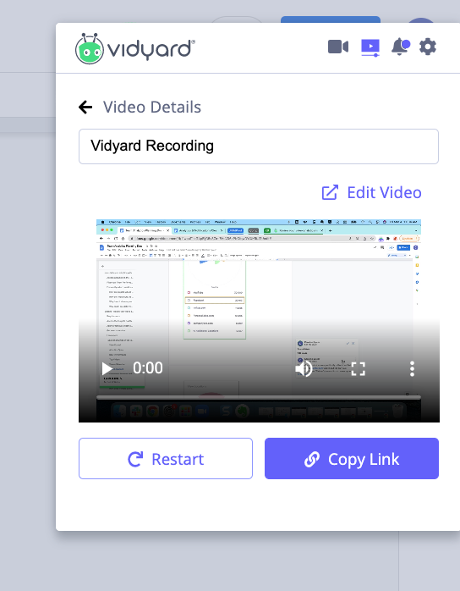Screen dimensions: 460x591
Task: Click the video progress bar
Action: coord(259,397)
